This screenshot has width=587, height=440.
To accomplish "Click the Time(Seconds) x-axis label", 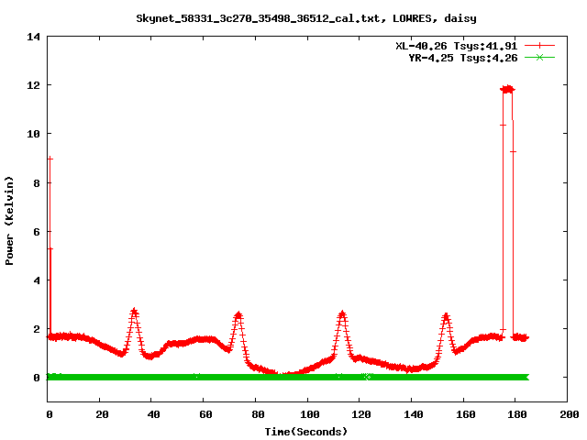I will [x=306, y=432].
